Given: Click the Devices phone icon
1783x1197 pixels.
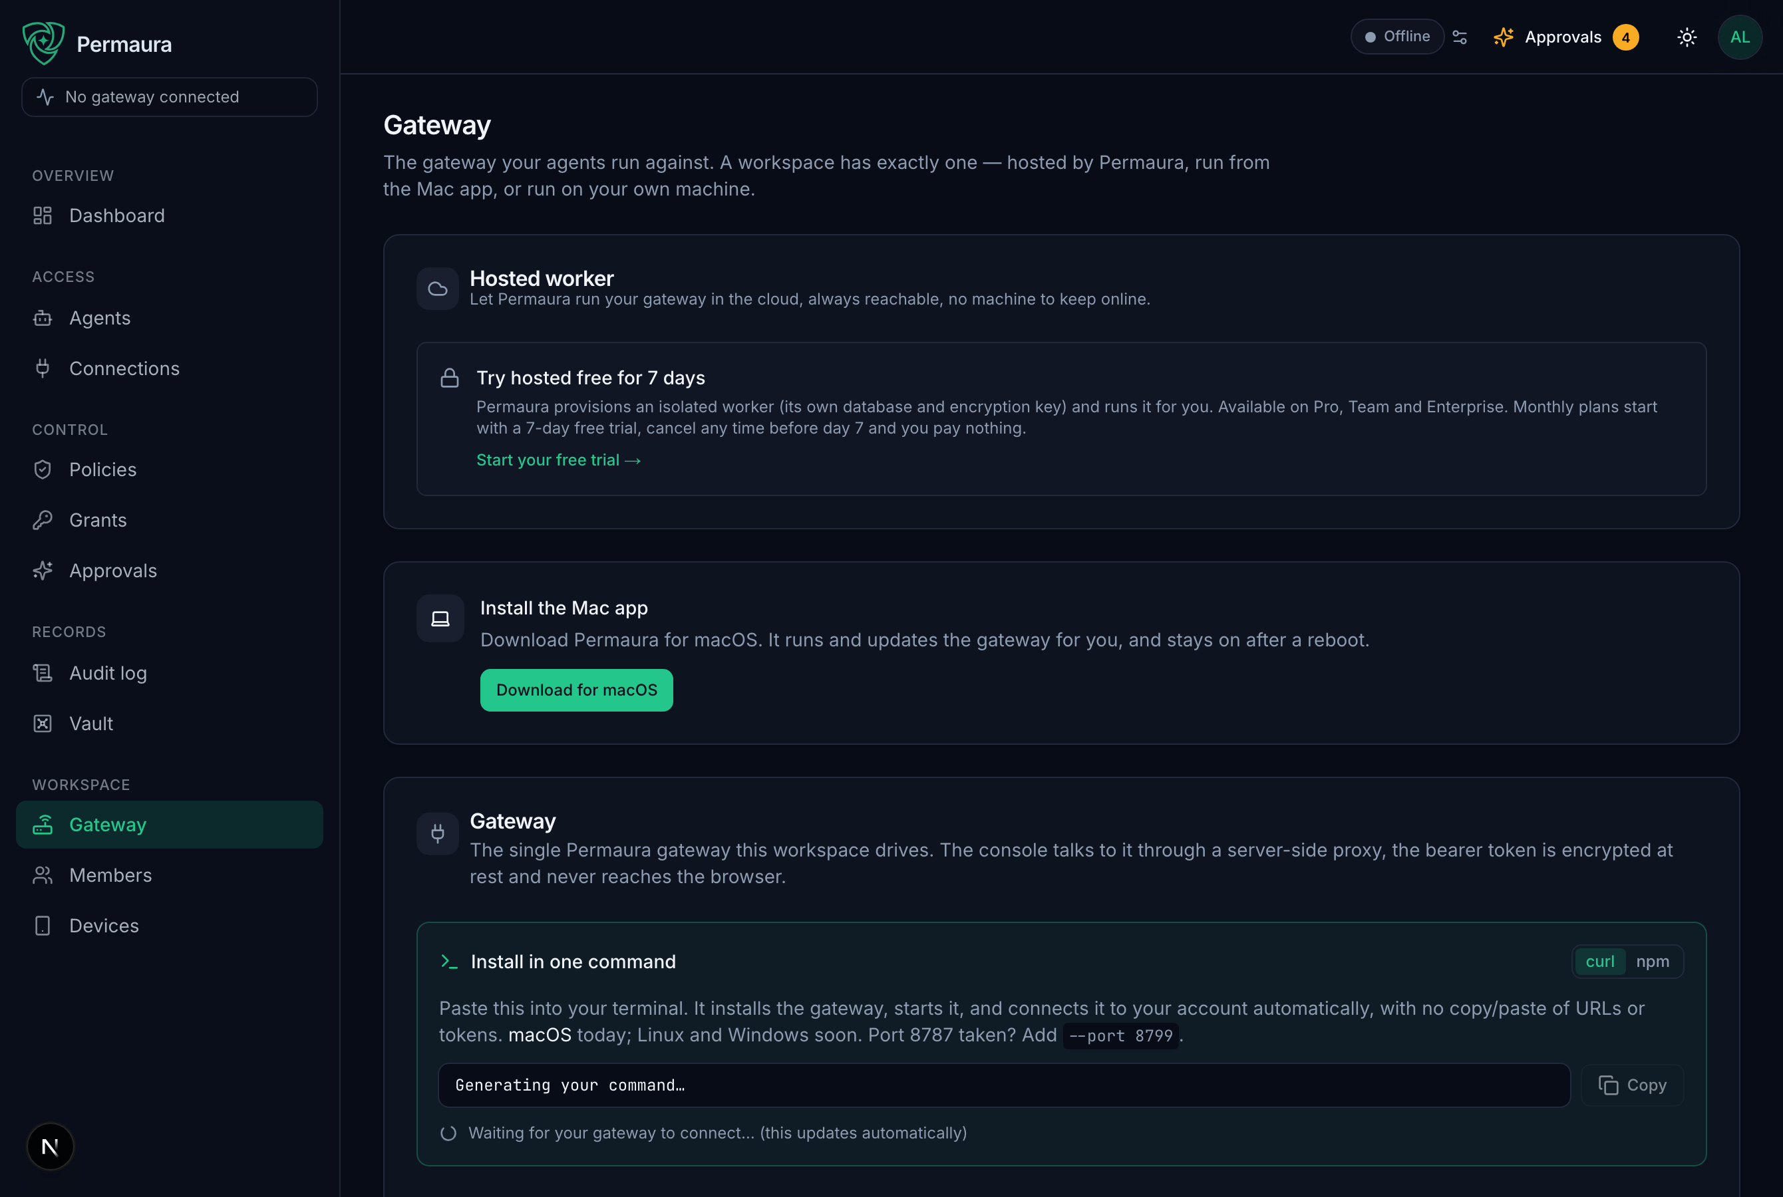Looking at the screenshot, I should click(43, 925).
